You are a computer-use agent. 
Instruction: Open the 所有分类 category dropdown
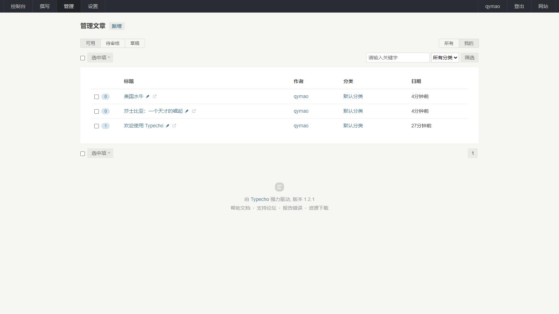[445, 58]
